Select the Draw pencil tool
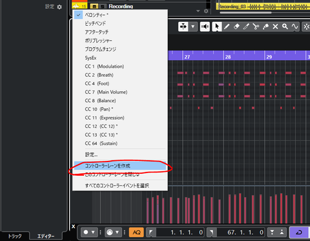Screen dimensions: 310x241 coord(227,26)
